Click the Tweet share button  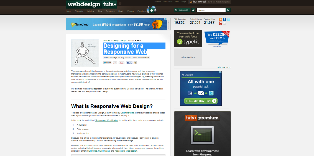[x=107, y=63]
